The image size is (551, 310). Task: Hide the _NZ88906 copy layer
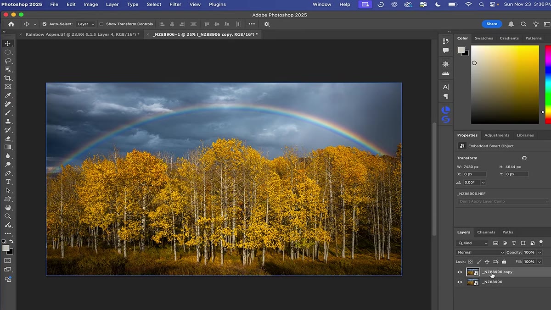(x=460, y=272)
